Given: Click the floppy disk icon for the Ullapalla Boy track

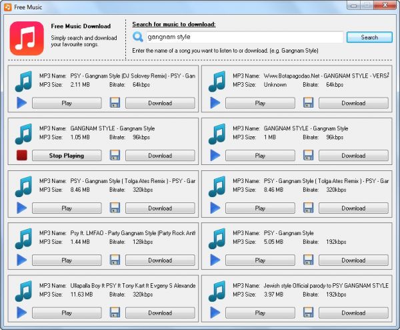Looking at the screenshot, I should (x=115, y=313).
